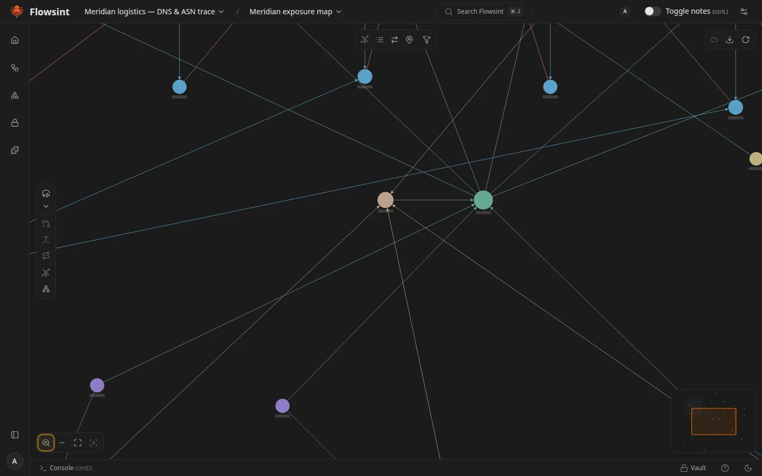Image resolution: width=762 pixels, height=476 pixels.
Task: Click the curved flow path icon
Action: click(46, 256)
